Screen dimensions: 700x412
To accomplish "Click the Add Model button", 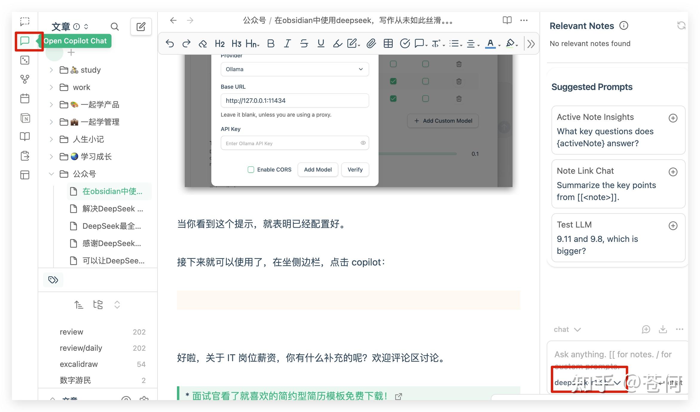I will click(x=317, y=170).
